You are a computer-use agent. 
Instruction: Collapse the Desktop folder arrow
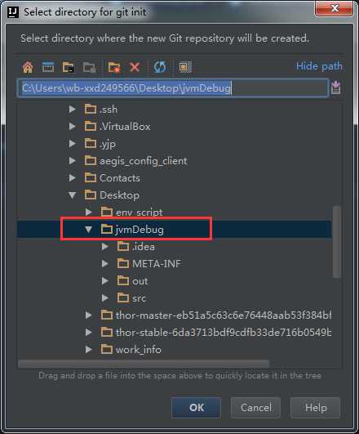click(72, 195)
